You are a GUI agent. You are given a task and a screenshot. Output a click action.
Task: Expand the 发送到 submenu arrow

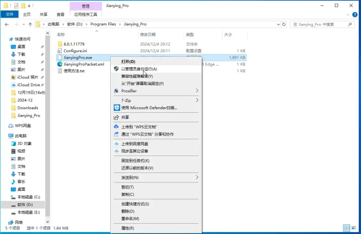click(x=197, y=177)
